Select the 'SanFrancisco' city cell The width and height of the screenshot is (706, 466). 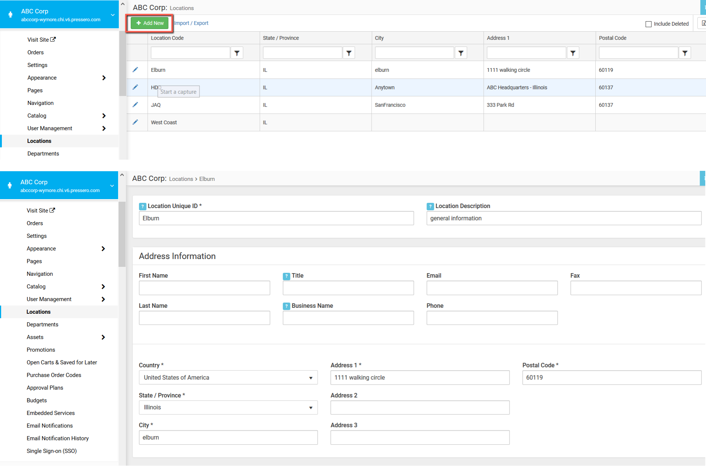(428, 105)
